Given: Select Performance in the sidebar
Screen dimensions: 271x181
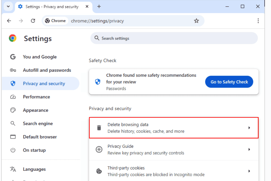Looking at the screenshot, I should click(36, 97).
